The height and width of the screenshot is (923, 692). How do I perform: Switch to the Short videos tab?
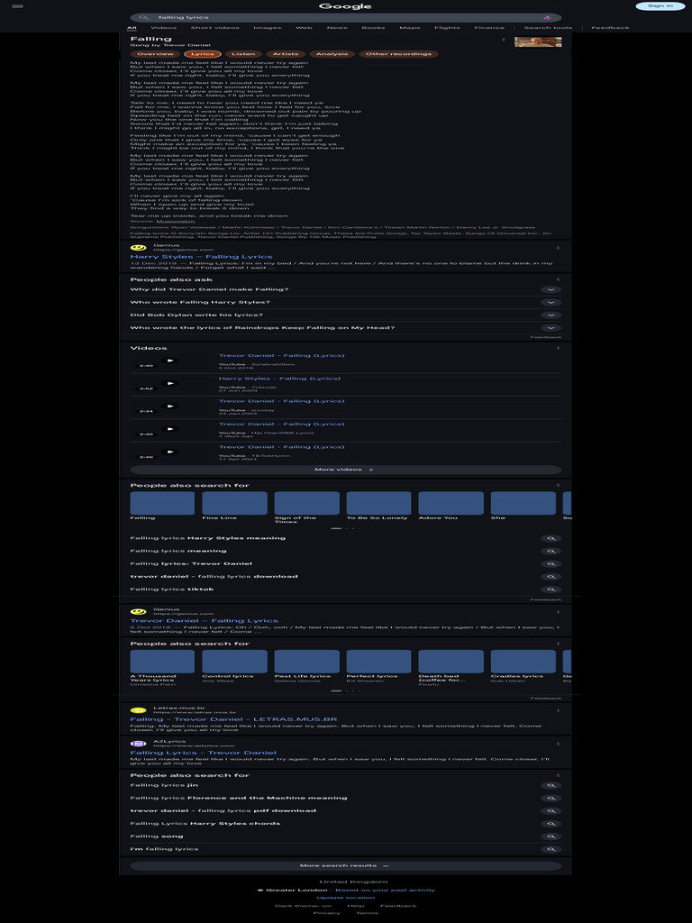(214, 28)
